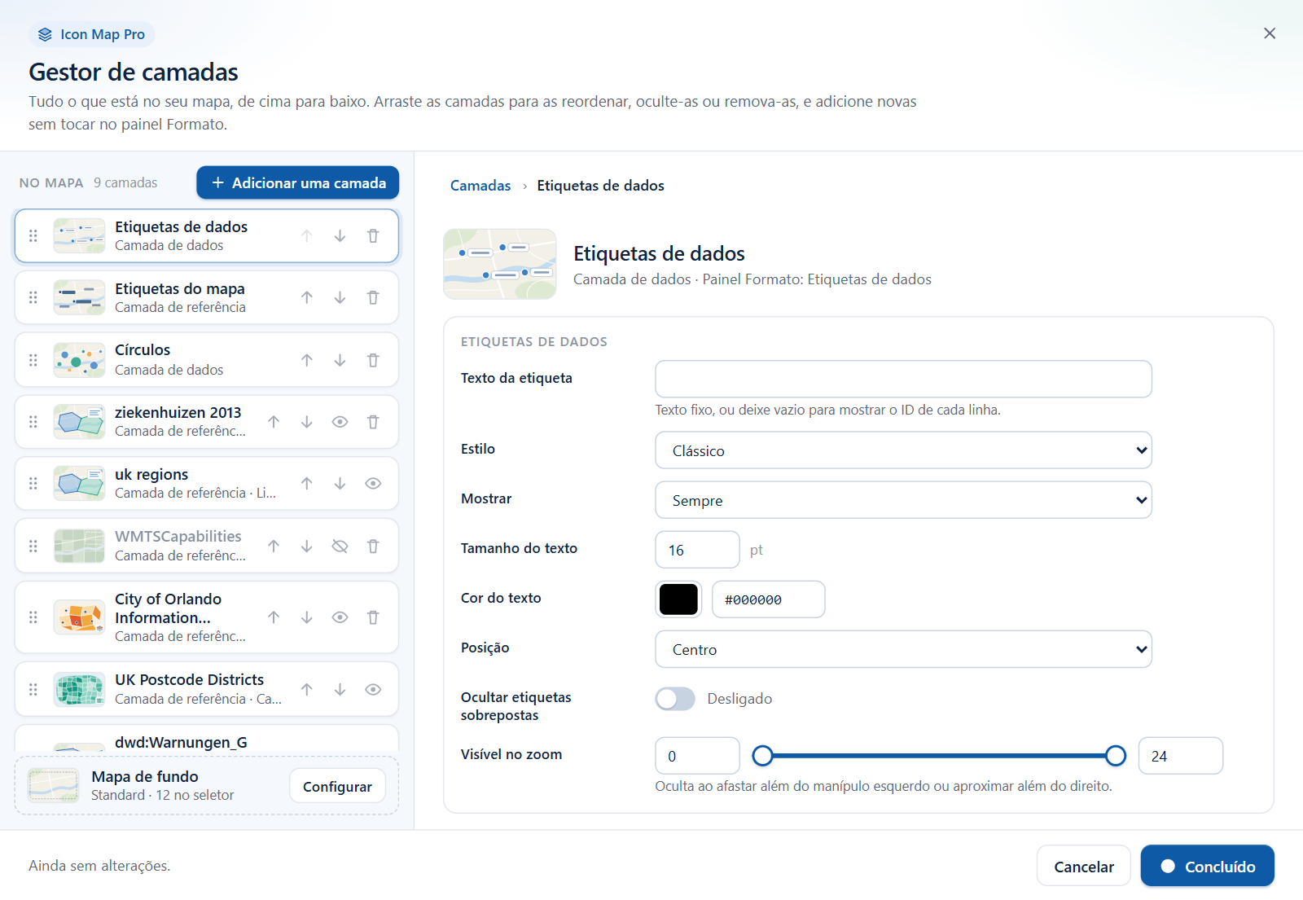The height and width of the screenshot is (900, 1303).
Task: Click the Tamanho do texto field
Action: point(697,550)
